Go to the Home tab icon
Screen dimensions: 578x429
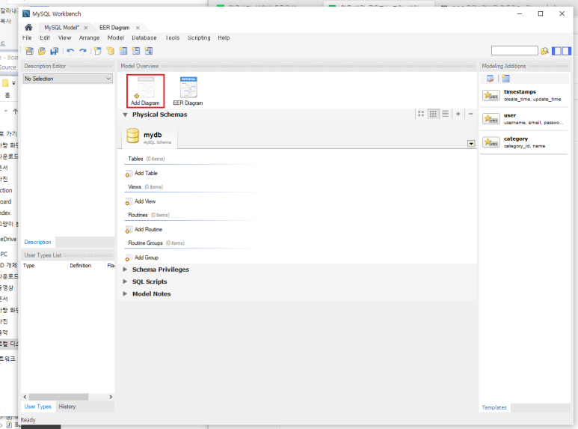28,27
